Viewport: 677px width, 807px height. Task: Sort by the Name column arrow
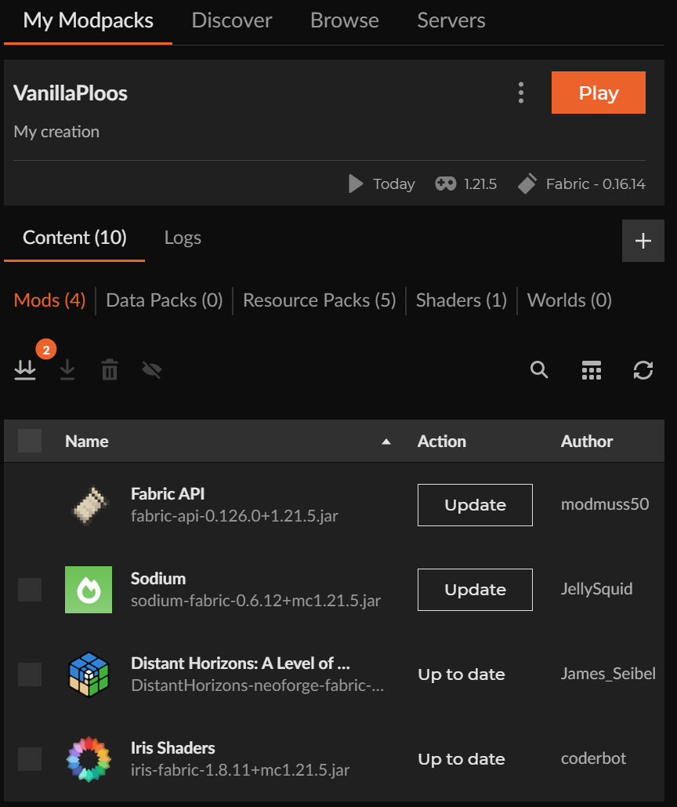(386, 442)
